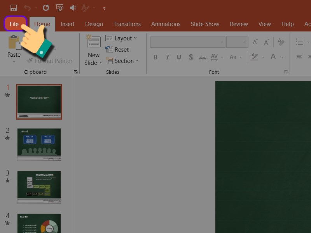Start presentation from beginning icon
311x233 pixels.
coord(59,8)
